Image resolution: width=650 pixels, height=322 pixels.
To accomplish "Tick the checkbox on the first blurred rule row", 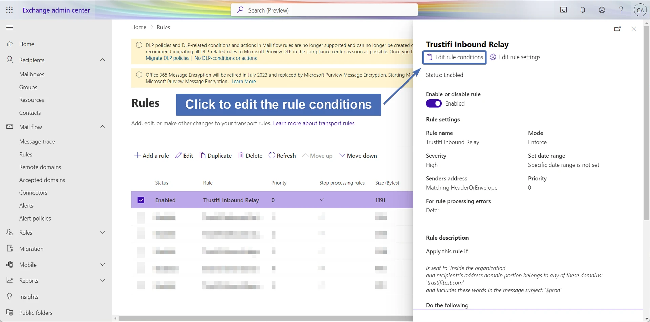I will [x=141, y=217].
